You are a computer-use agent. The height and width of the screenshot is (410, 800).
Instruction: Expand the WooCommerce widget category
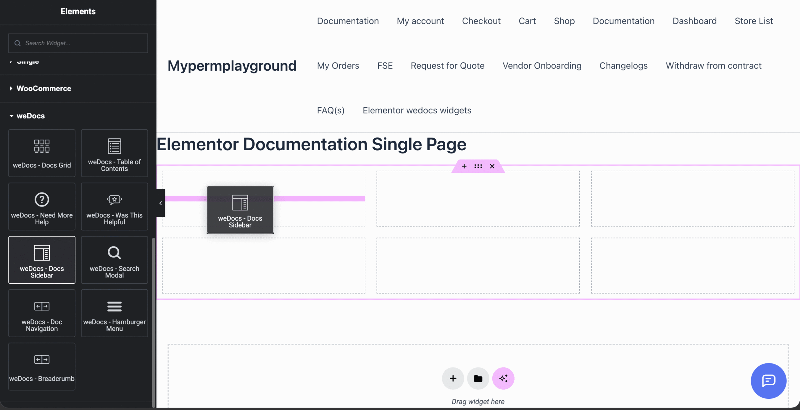44,88
